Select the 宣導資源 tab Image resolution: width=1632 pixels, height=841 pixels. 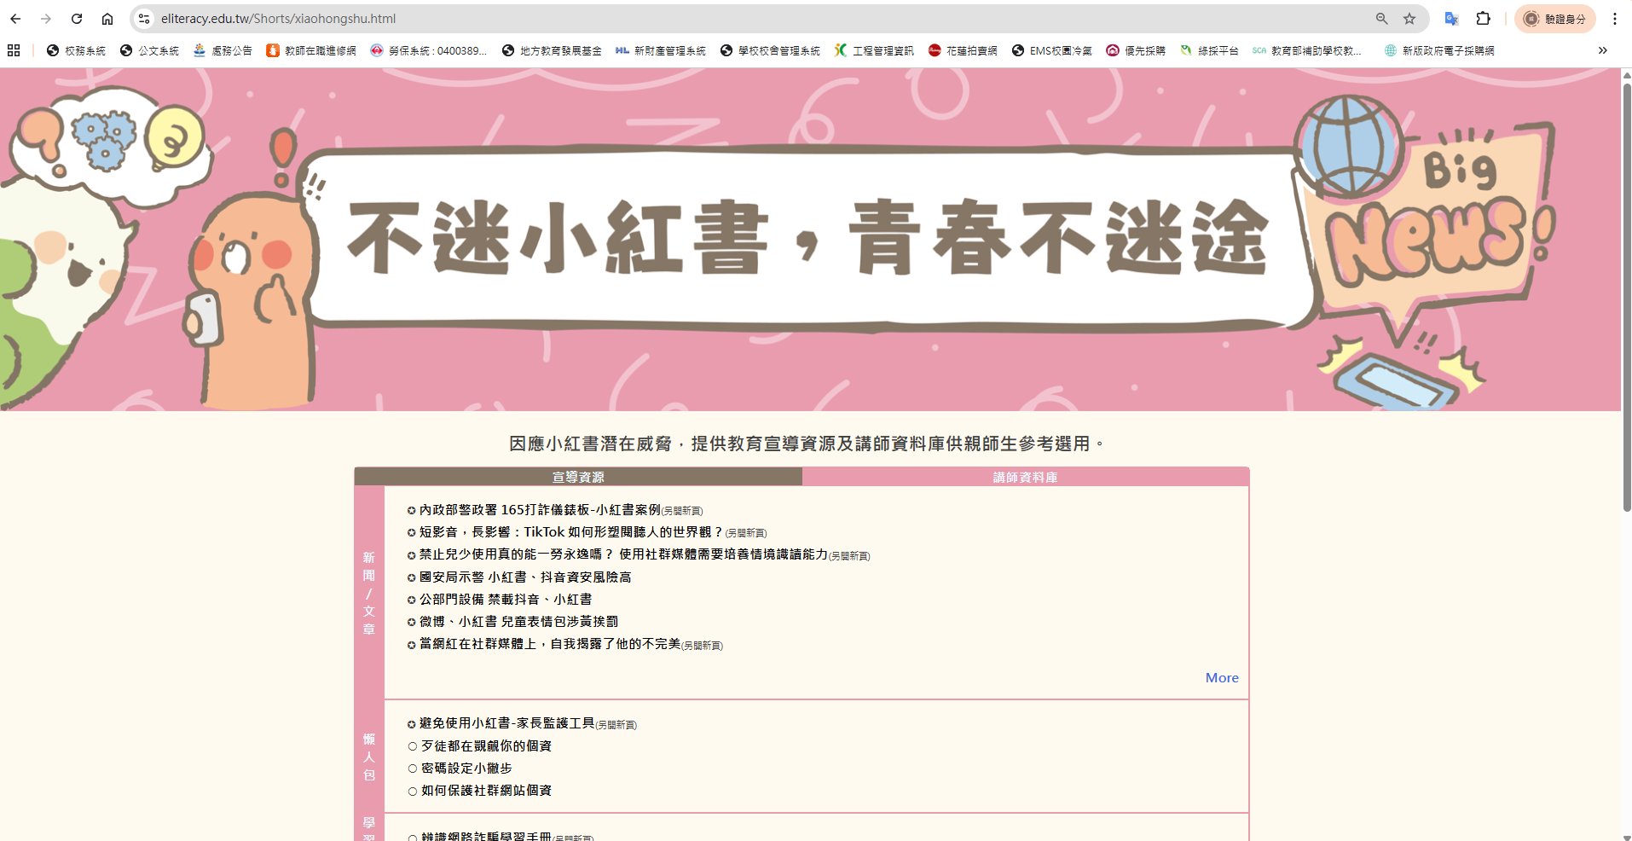[x=578, y=478]
